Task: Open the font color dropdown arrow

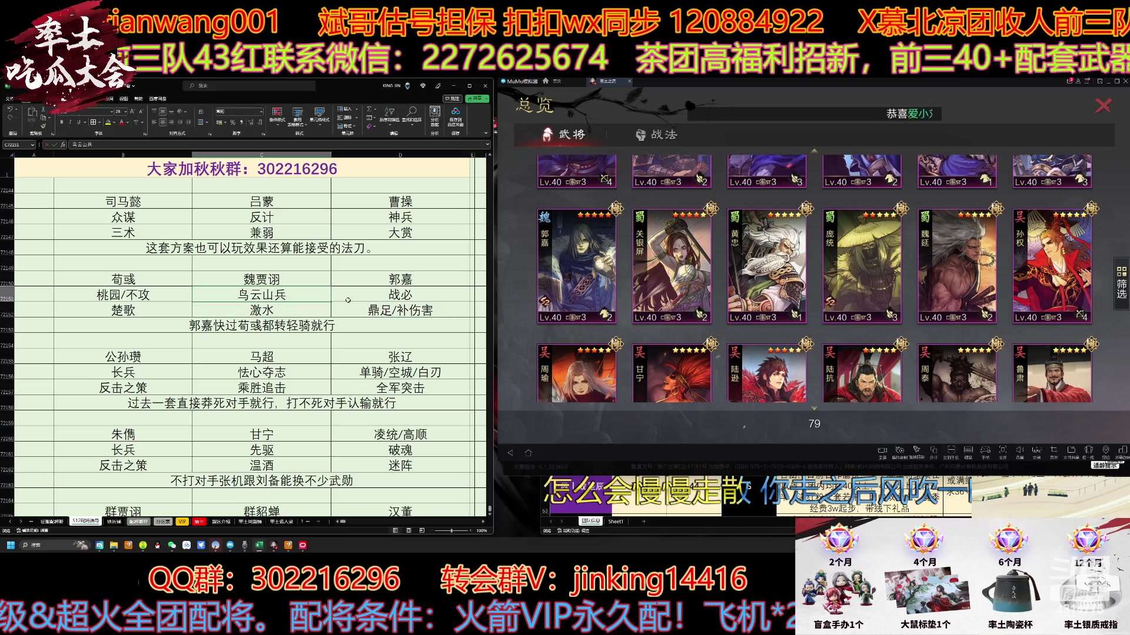Action: pos(128,122)
